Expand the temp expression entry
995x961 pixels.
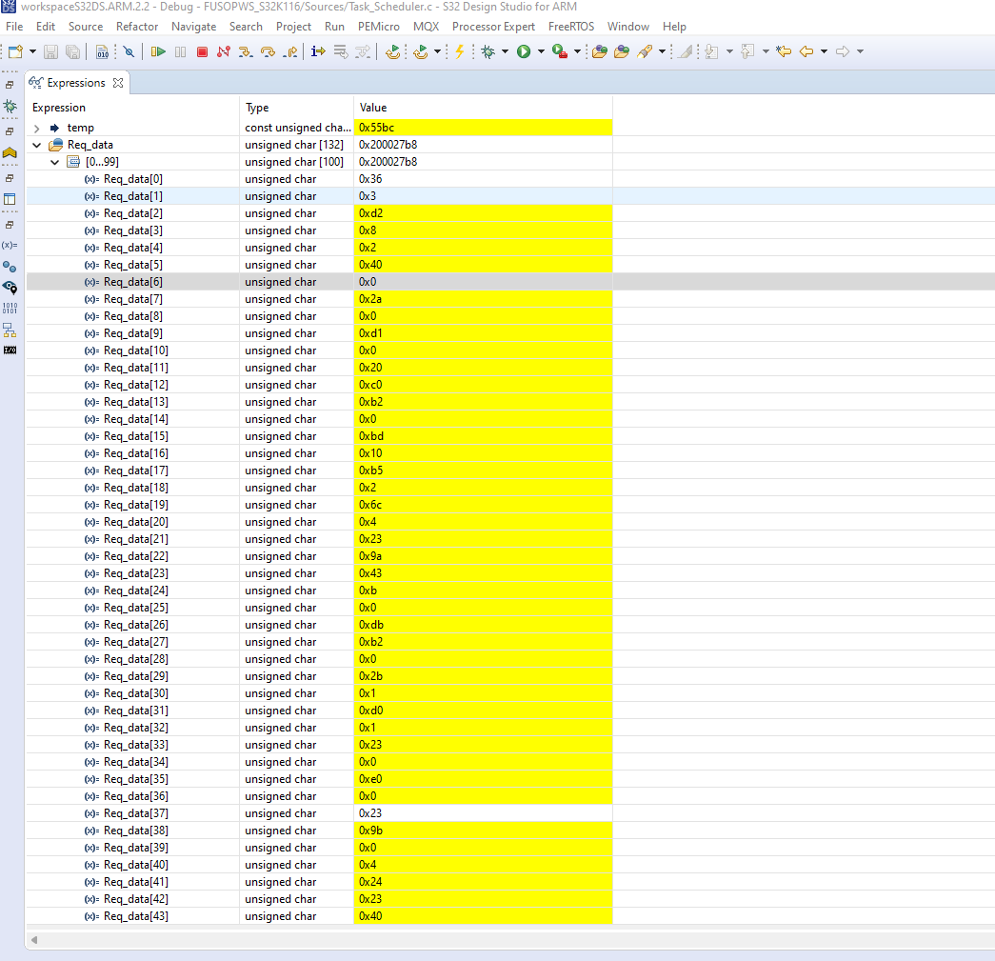36,127
